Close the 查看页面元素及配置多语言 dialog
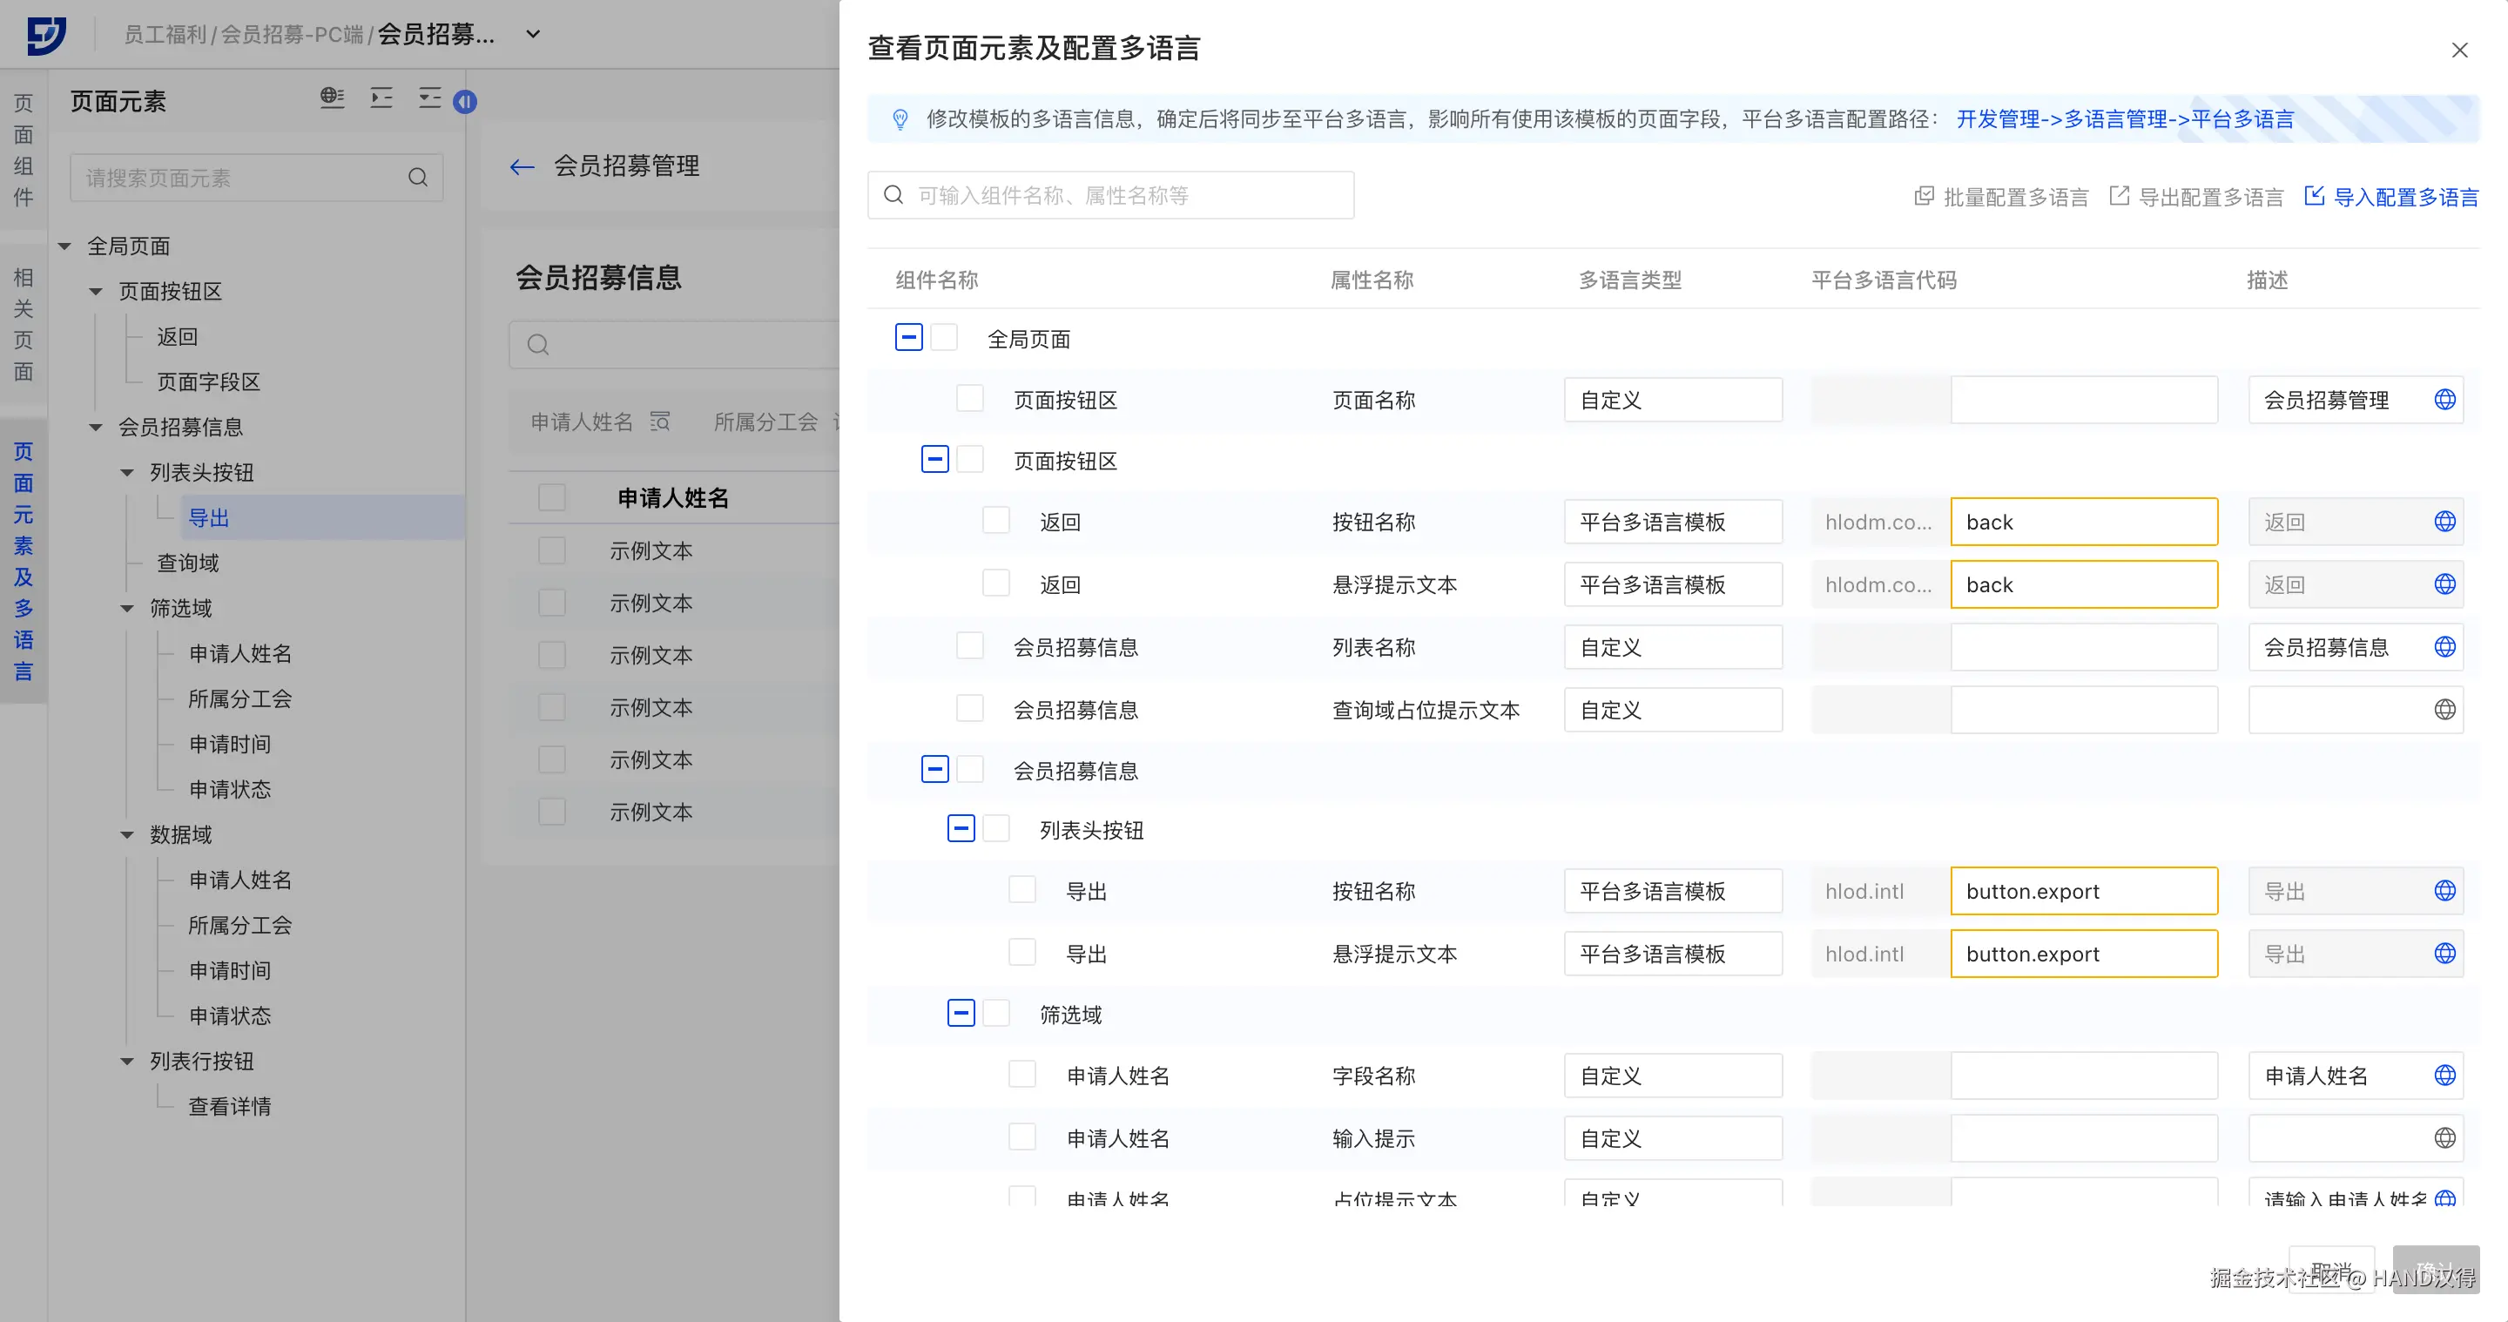The width and height of the screenshot is (2508, 1322). click(2459, 50)
